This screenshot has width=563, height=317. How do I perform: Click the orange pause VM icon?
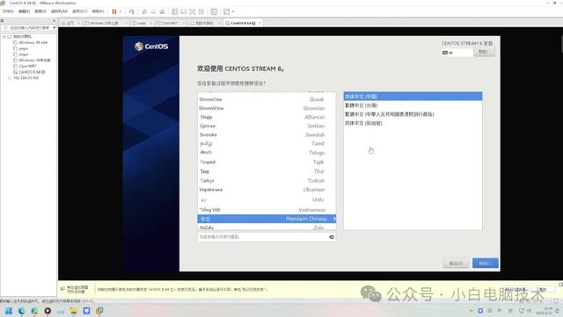[114, 11]
